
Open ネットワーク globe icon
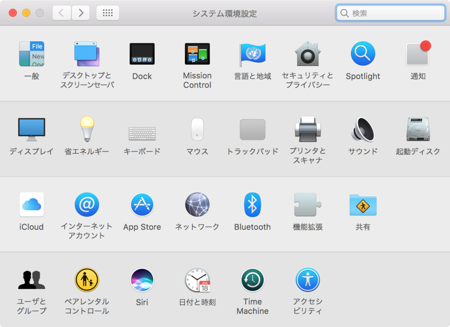(x=197, y=205)
